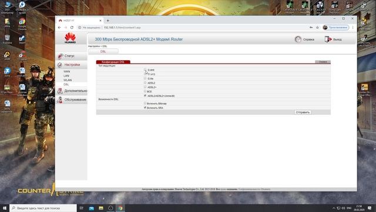Enable the T1.413 modulation checkbox
376x212 pixels.
[145, 74]
